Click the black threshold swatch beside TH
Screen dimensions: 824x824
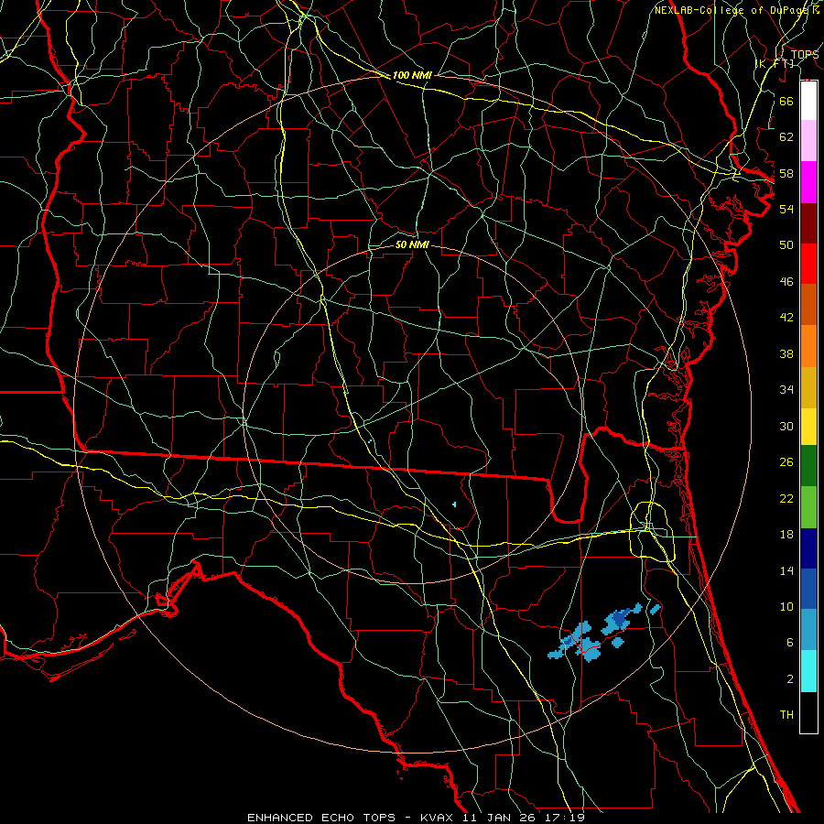click(x=808, y=712)
